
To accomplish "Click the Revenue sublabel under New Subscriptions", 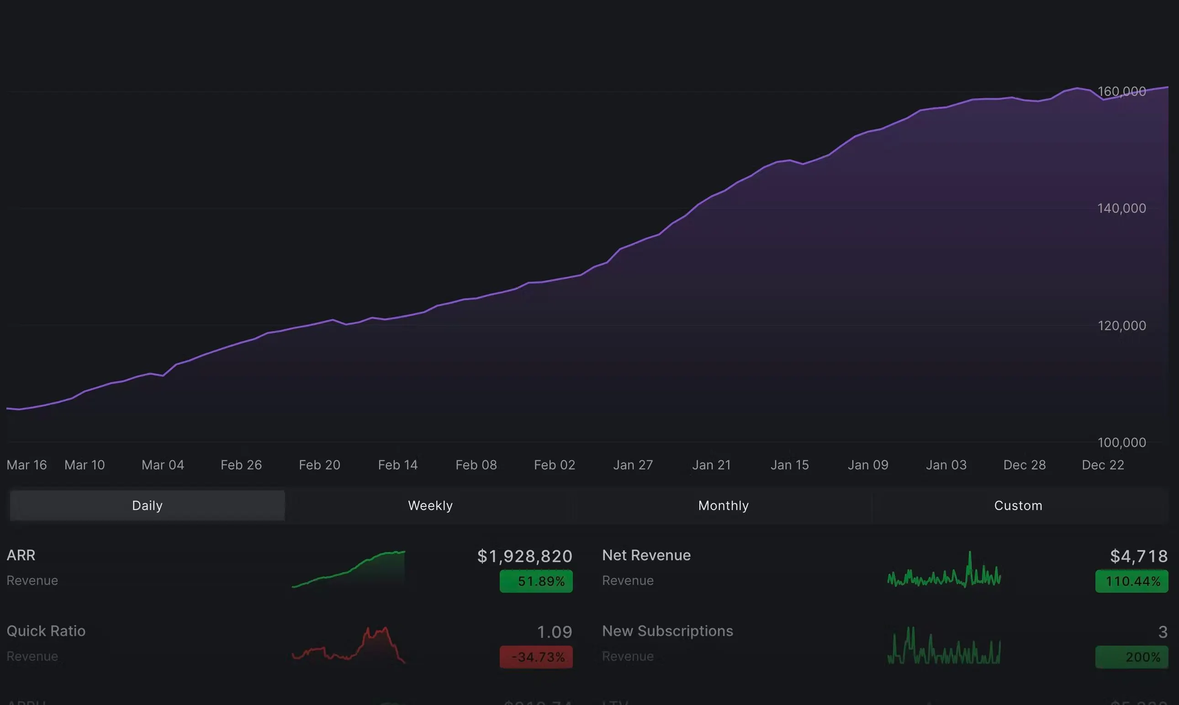I will point(628,656).
